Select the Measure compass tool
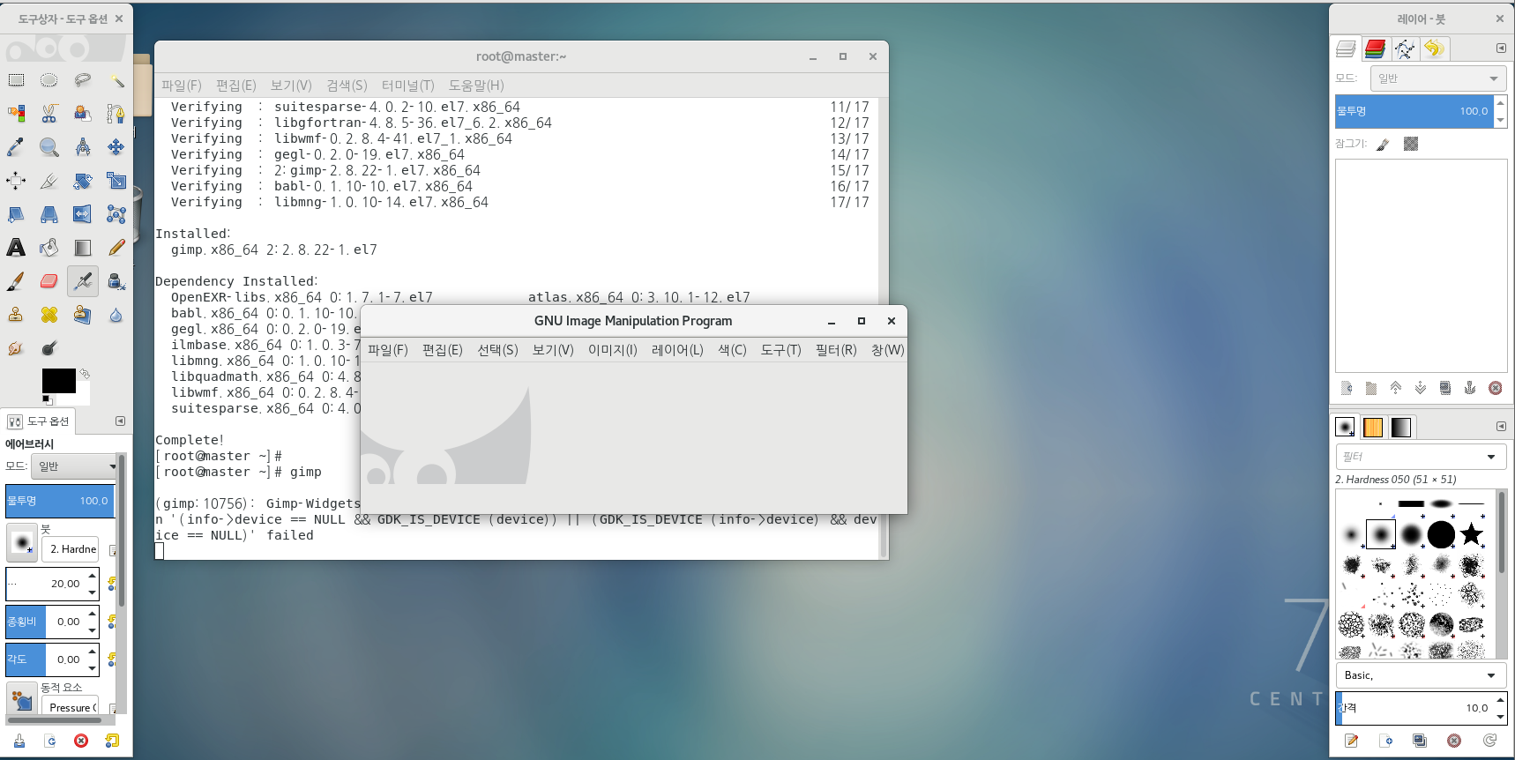The image size is (1515, 760). [x=83, y=147]
